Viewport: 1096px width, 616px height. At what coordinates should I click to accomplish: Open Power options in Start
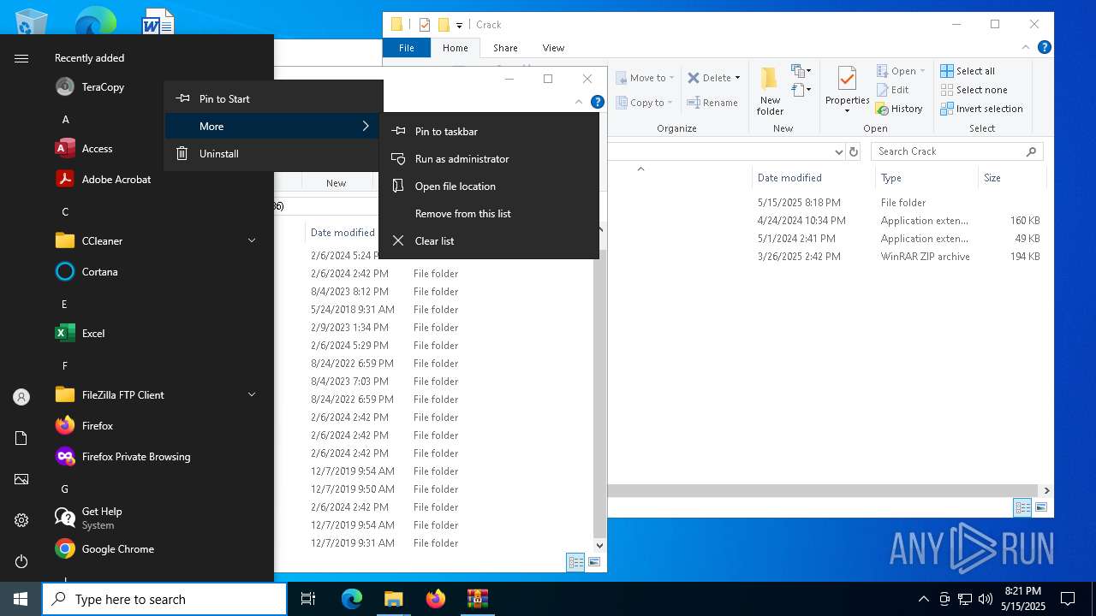21,561
